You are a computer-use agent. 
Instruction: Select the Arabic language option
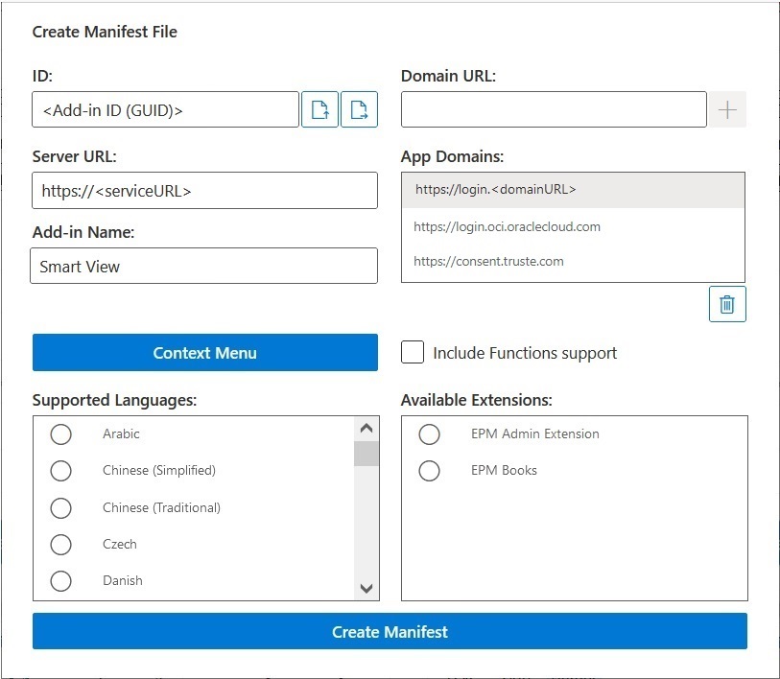[60, 434]
